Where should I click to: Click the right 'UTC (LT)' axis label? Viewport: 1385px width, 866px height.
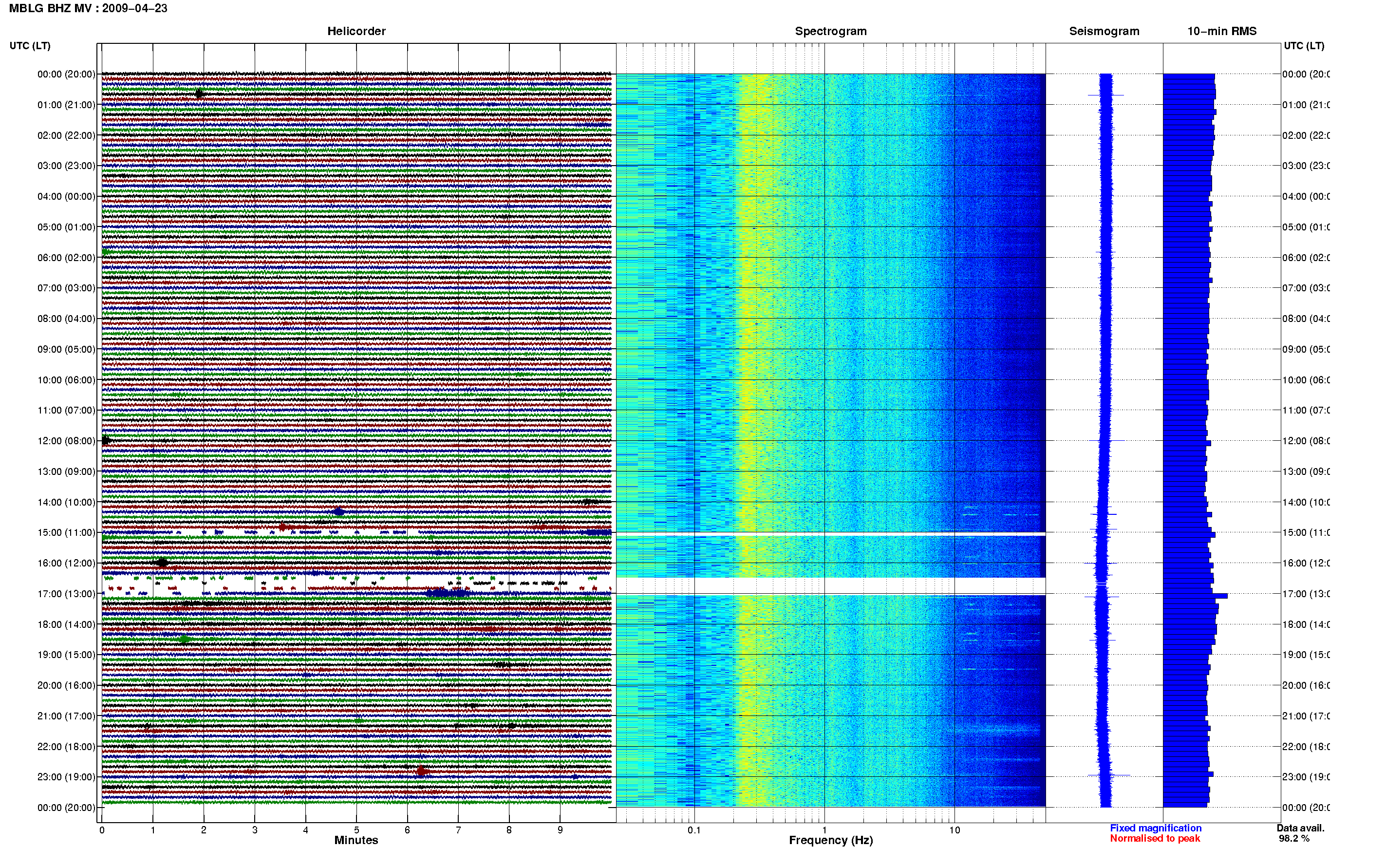1304,46
